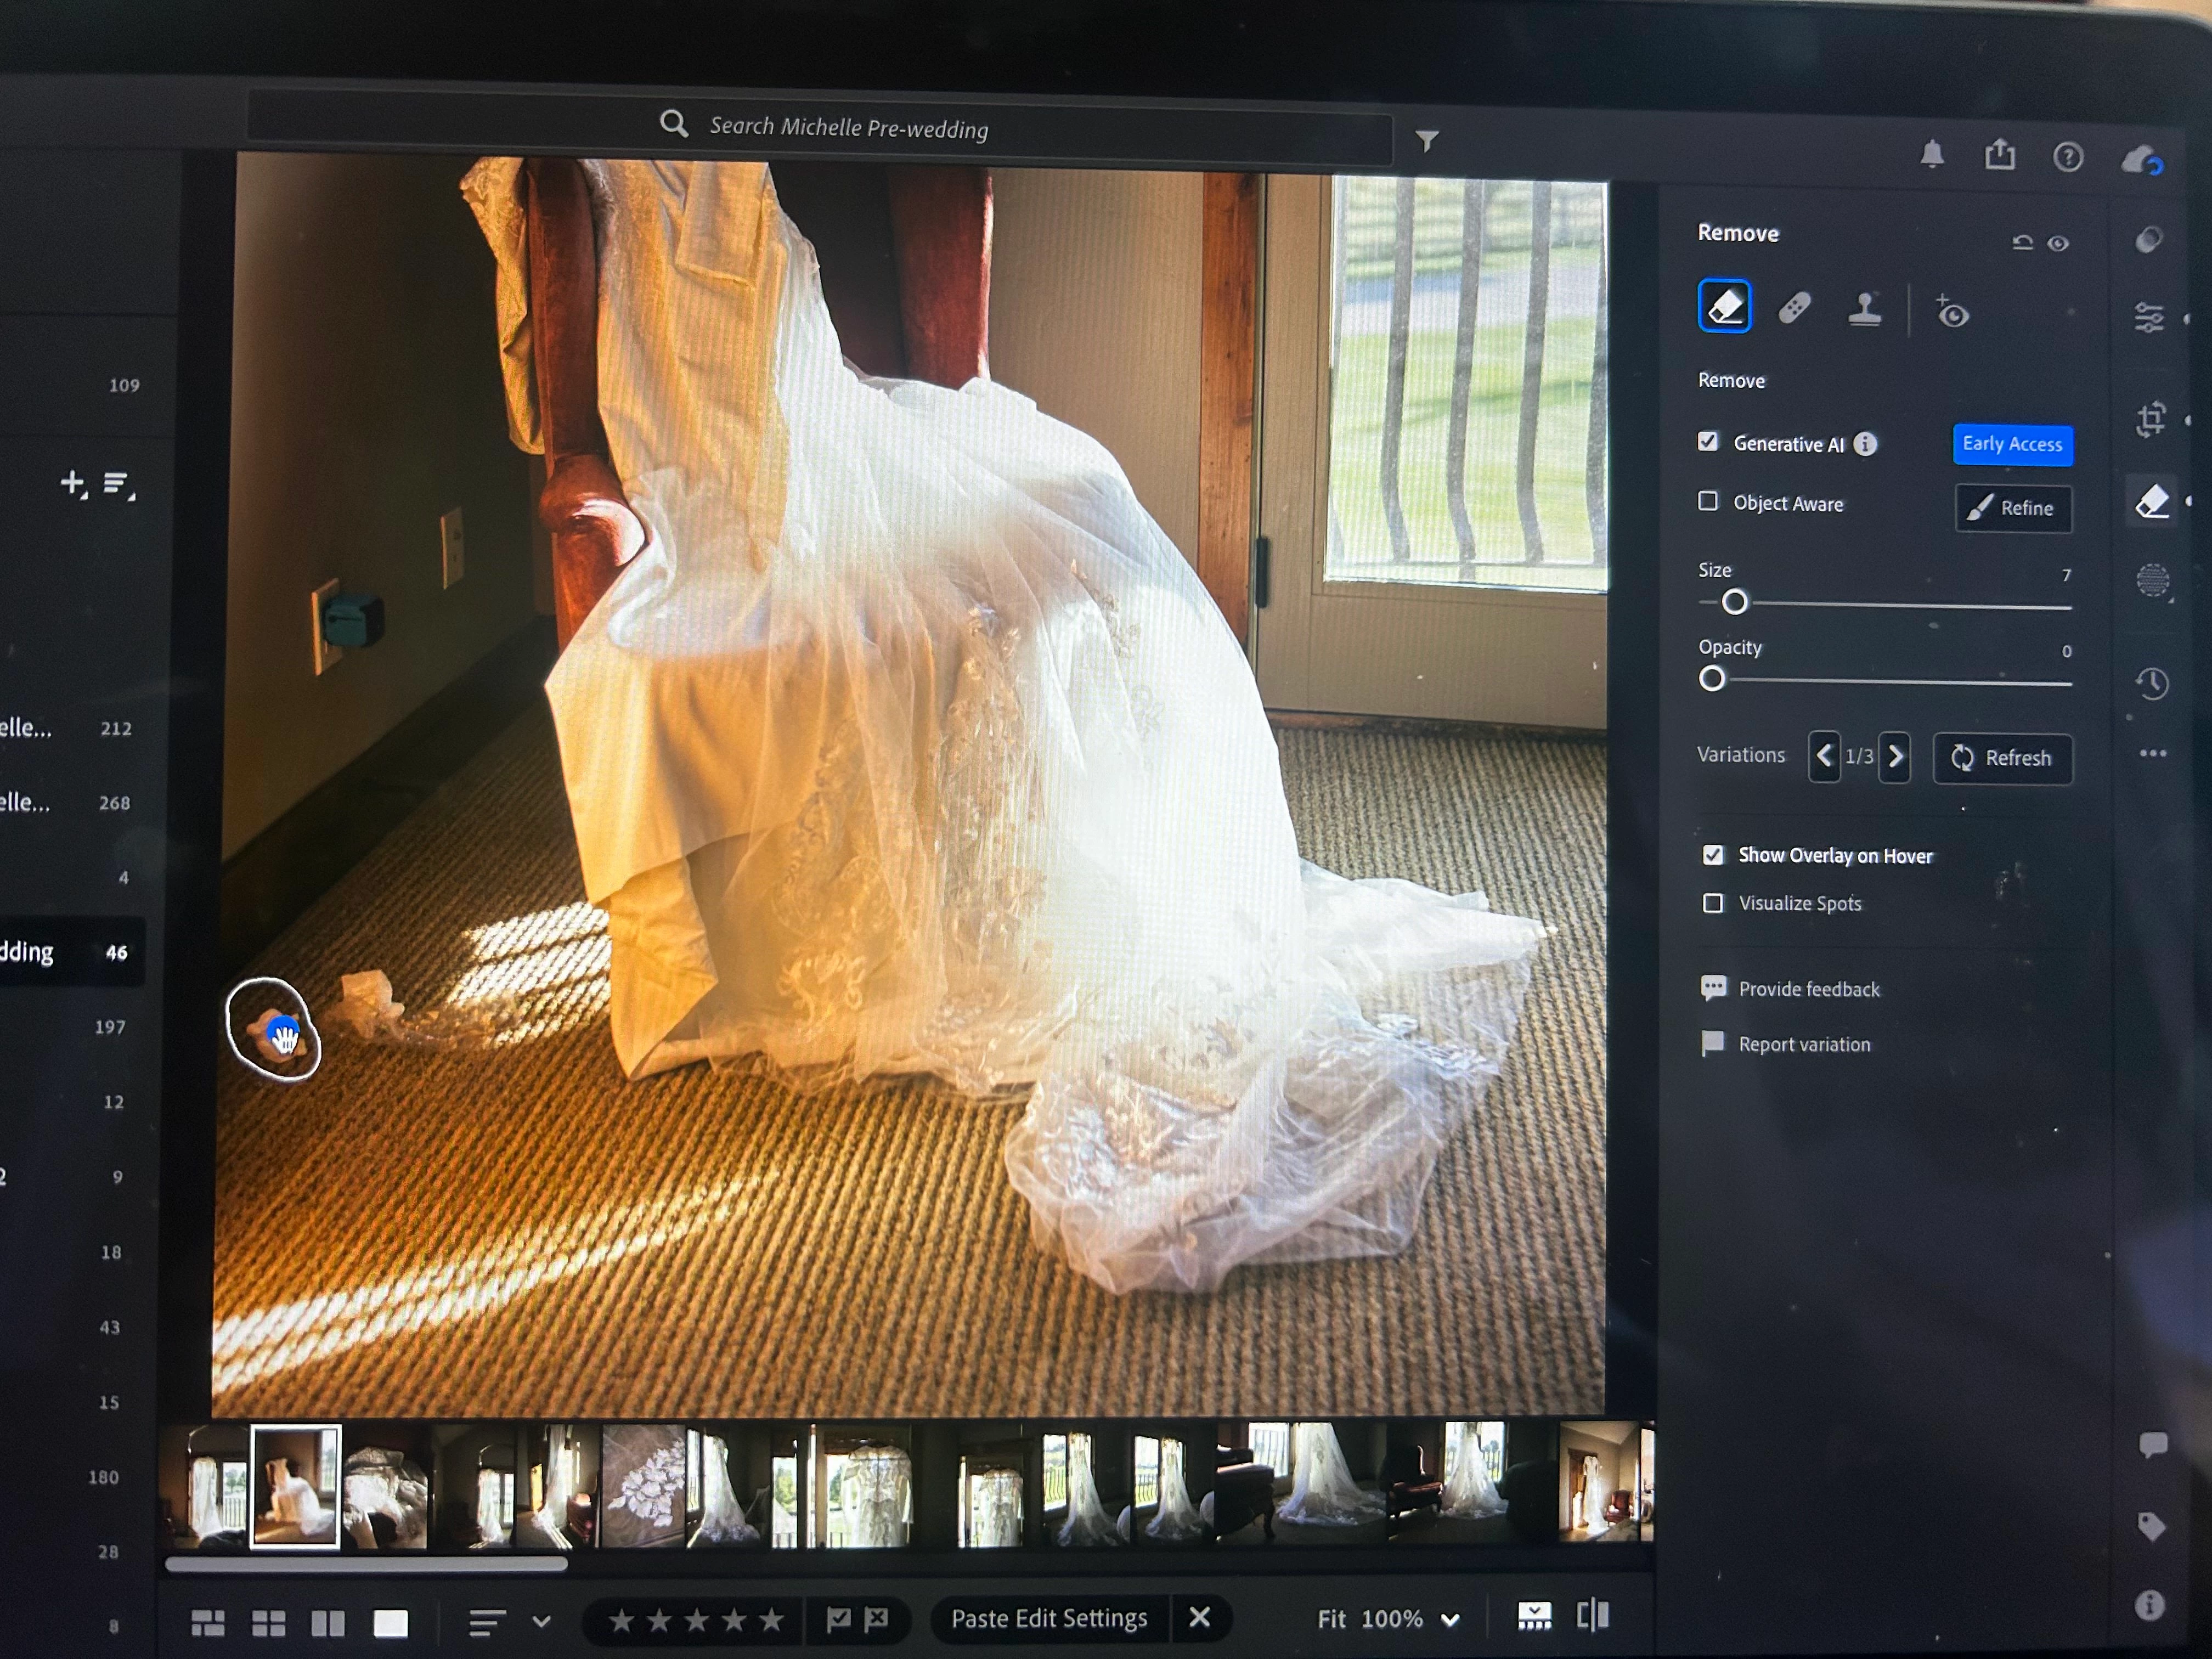Click the Share export icon
The width and height of the screenshot is (2212, 1659).
pos(2000,155)
